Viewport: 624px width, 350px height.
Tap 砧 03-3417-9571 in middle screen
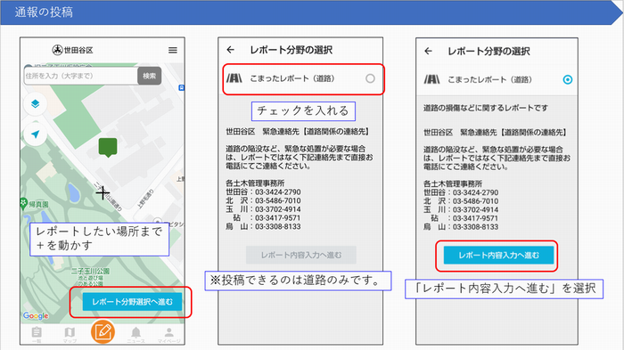pyautogui.click(x=267, y=218)
